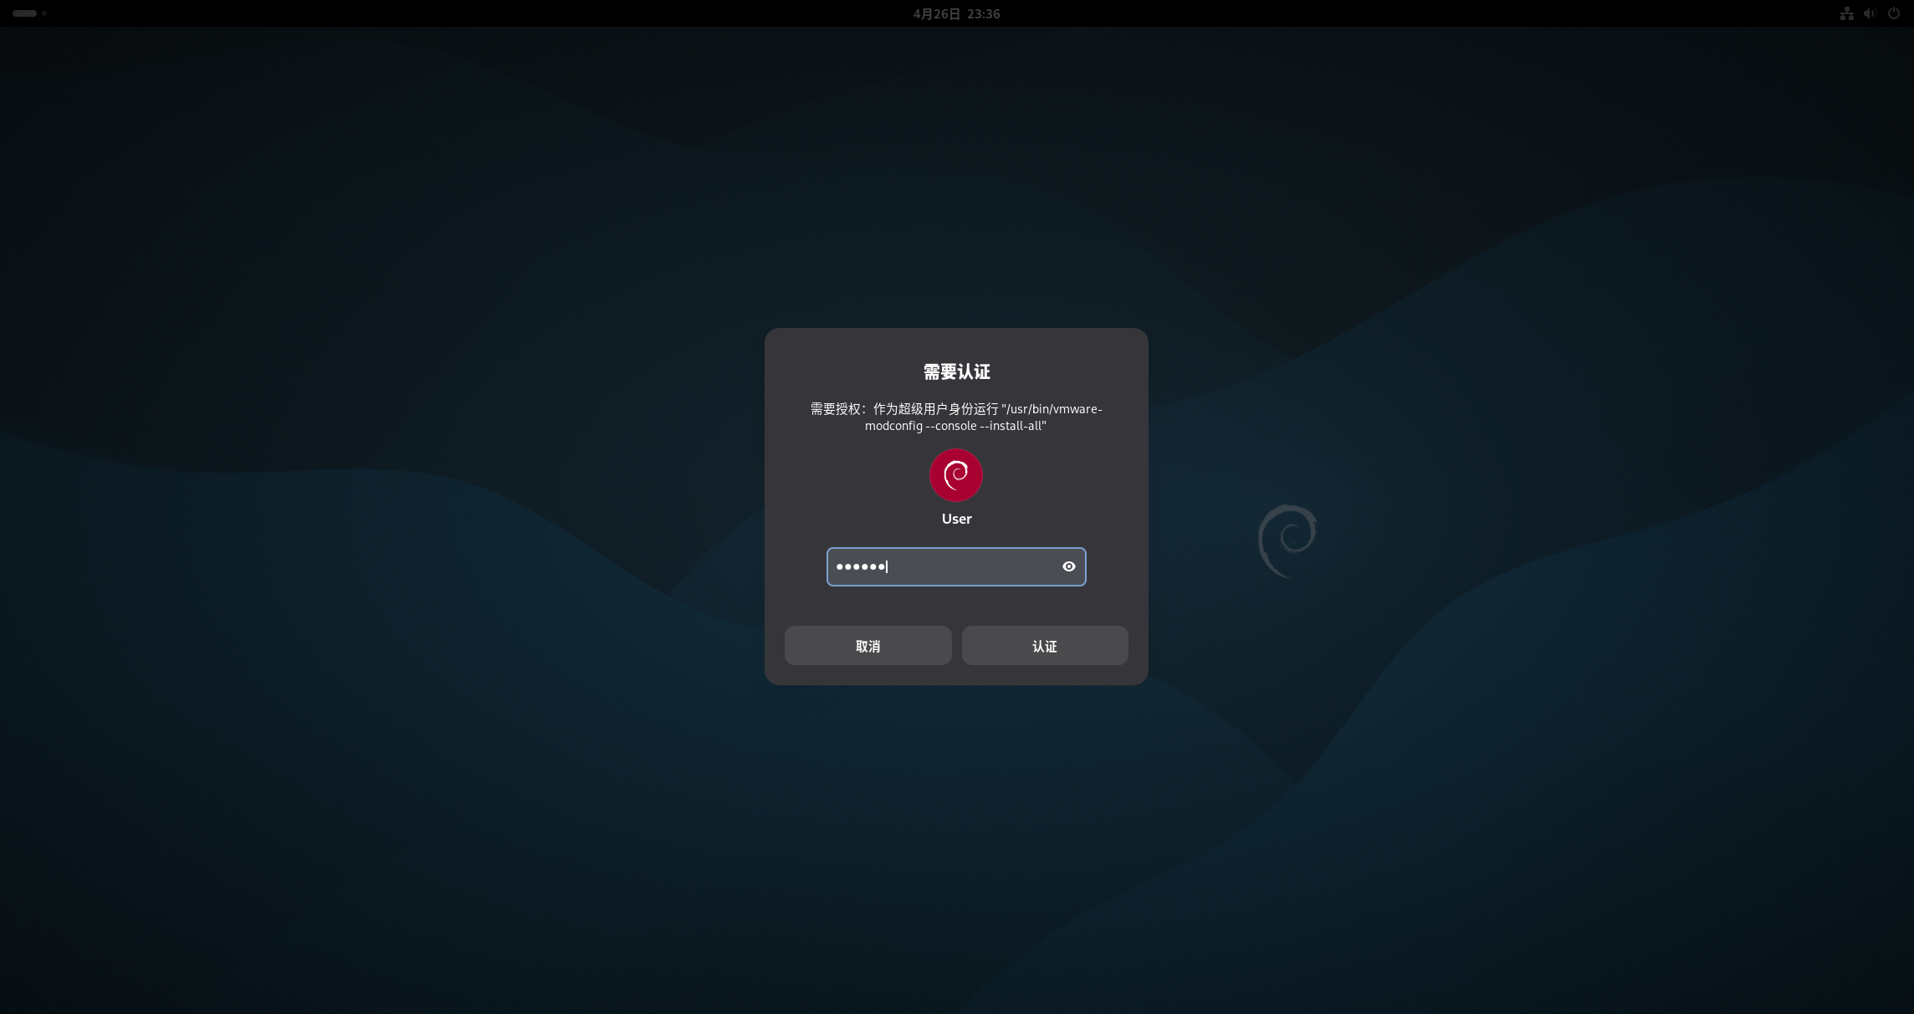Click the 4月26日 date text
This screenshot has height=1014, width=1914.
coord(936,13)
